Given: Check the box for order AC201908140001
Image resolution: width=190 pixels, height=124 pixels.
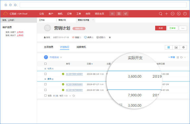Looking at the screenshot, I should [x=46, y=74].
